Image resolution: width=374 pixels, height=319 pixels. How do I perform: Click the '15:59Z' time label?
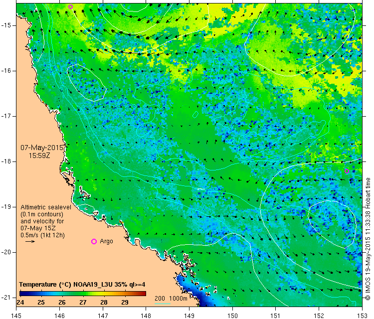click(x=39, y=156)
